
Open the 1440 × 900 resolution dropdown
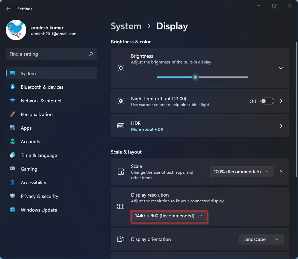pos(169,216)
